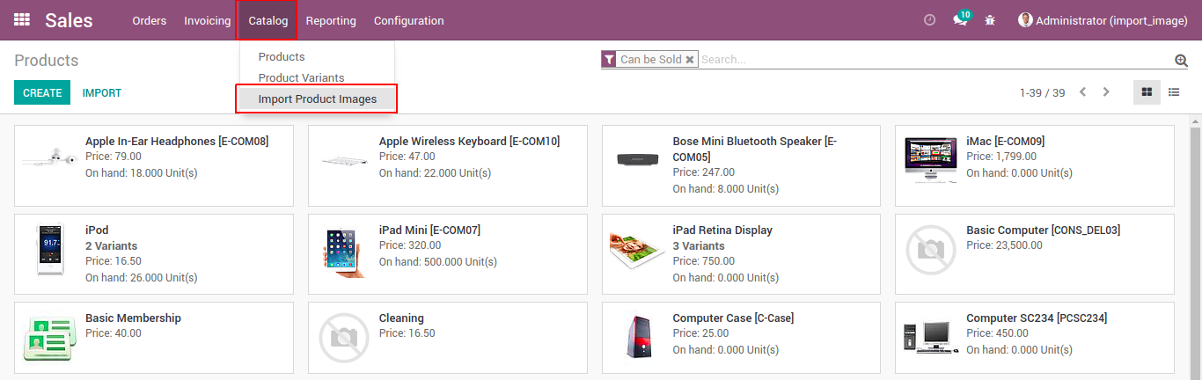
Task: Open Bose Mini Bluetooth Speaker title
Action: (754, 149)
